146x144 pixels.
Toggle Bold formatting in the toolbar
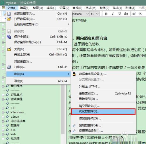tap(106, 14)
